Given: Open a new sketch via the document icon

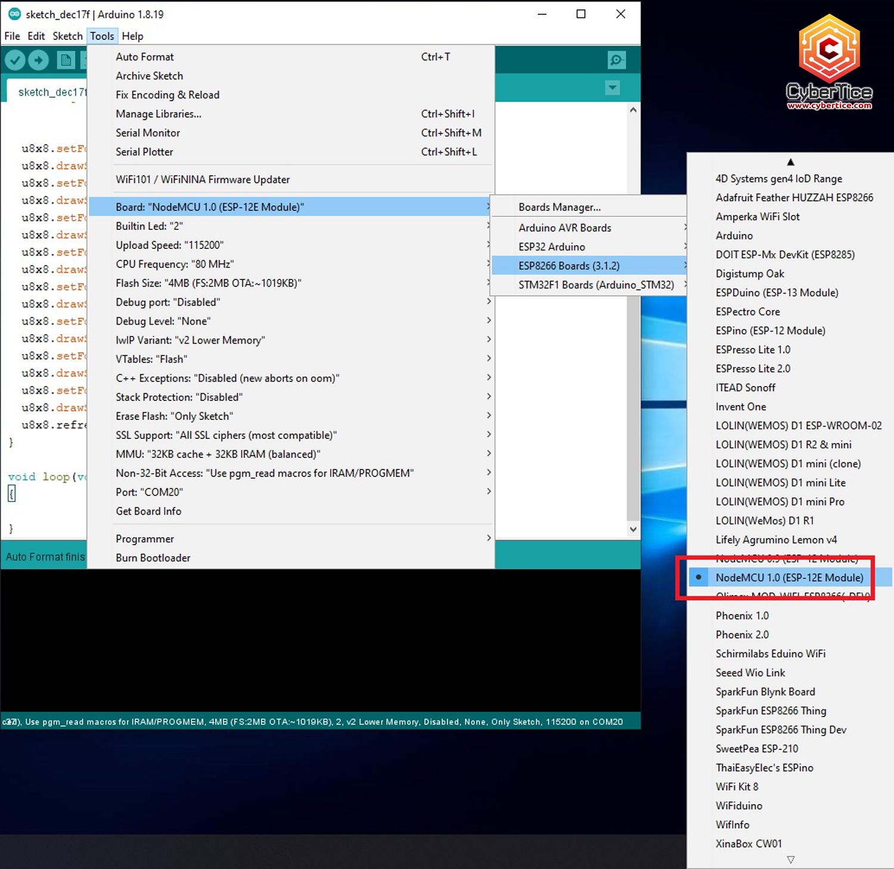Looking at the screenshot, I should 66,60.
